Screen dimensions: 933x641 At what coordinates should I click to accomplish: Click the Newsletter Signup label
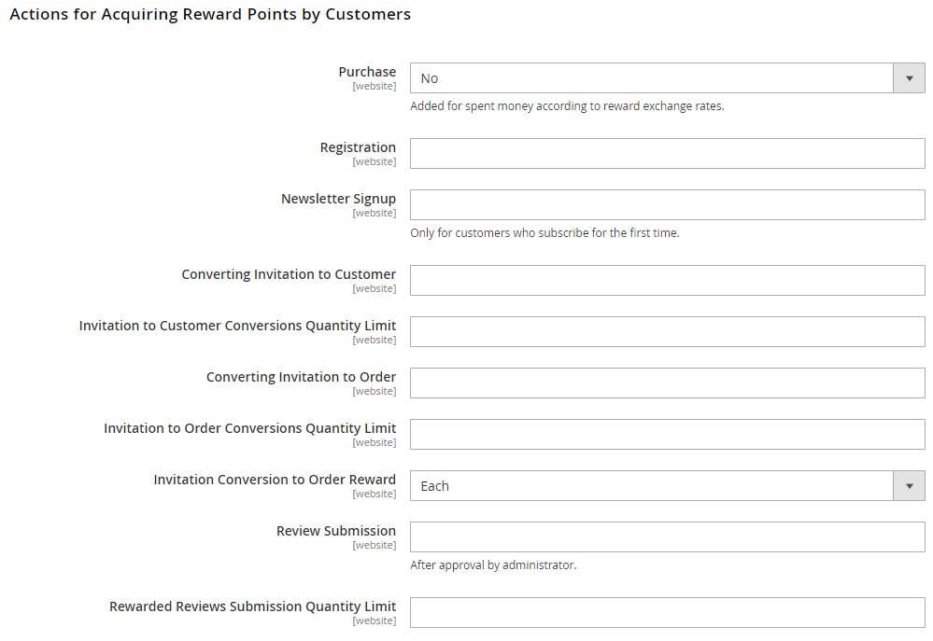[x=338, y=199]
